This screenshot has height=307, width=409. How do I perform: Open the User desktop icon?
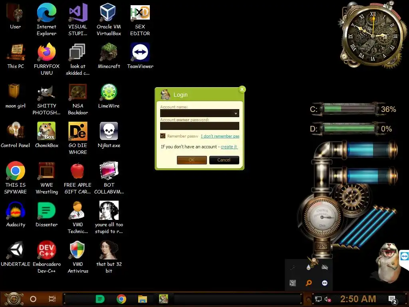tap(16, 16)
